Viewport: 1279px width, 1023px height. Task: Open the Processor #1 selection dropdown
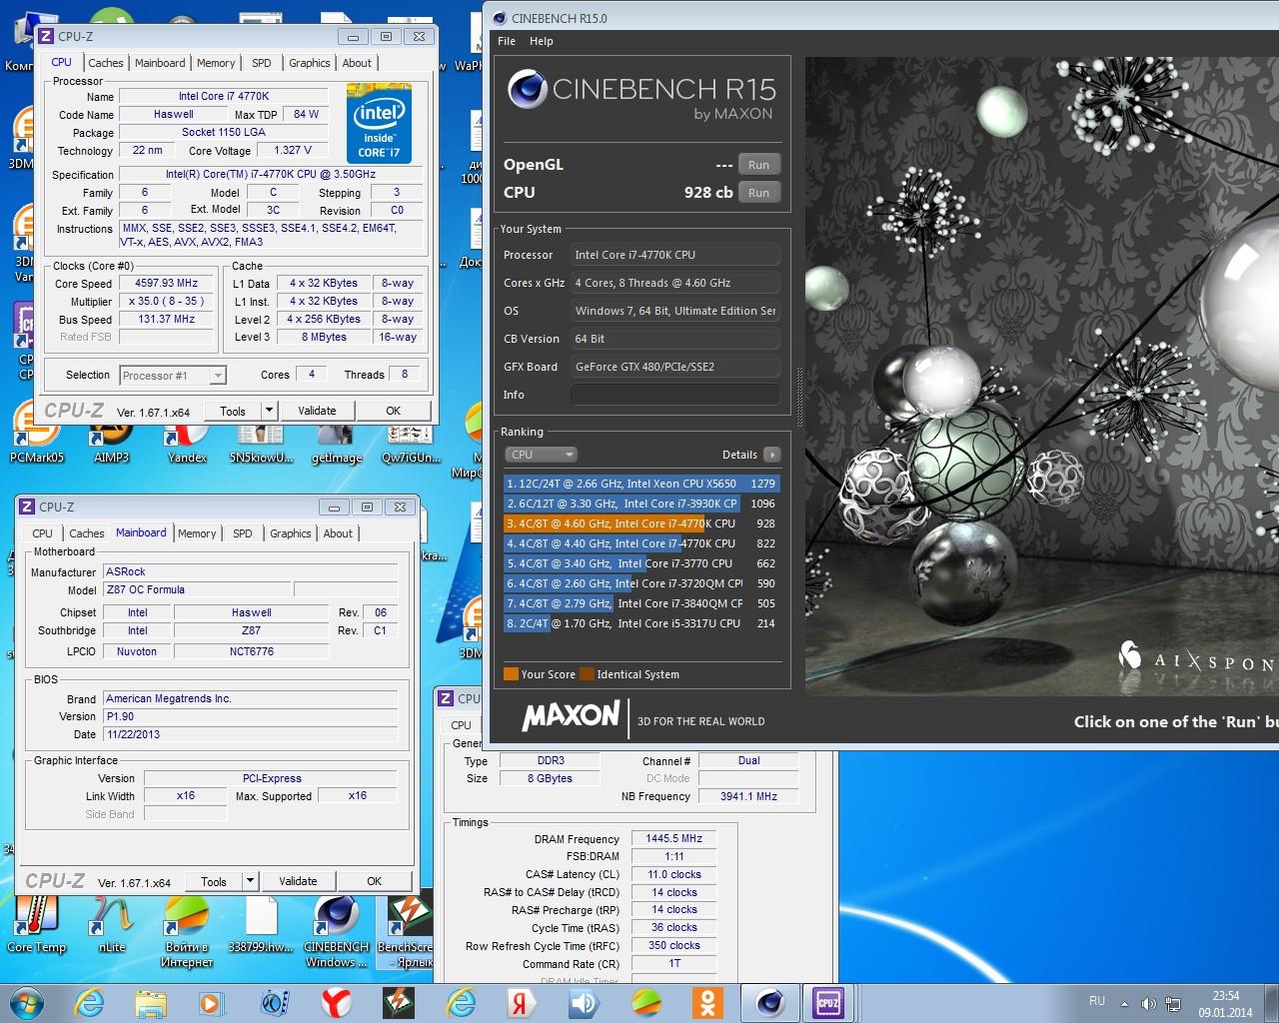tap(173, 376)
